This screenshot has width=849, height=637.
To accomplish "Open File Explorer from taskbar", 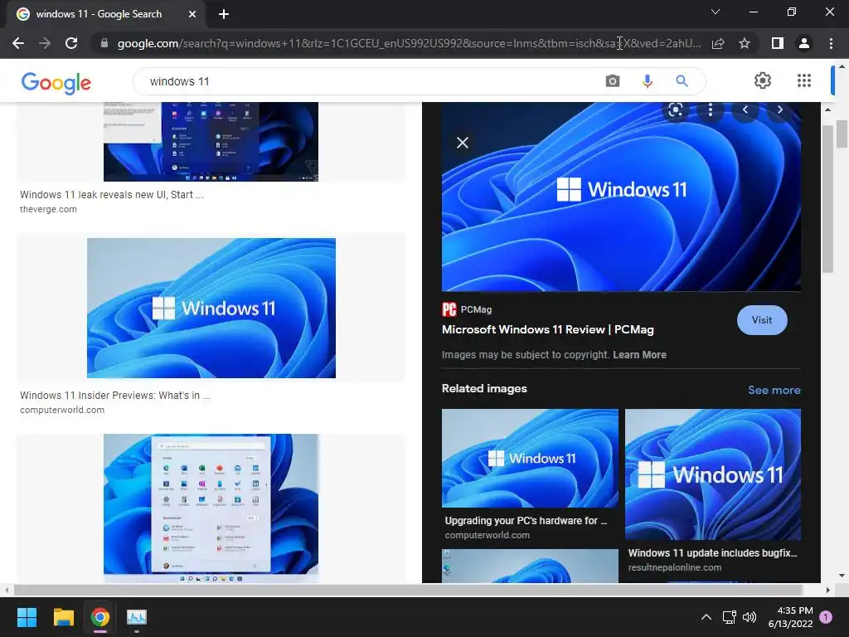I will 63,617.
